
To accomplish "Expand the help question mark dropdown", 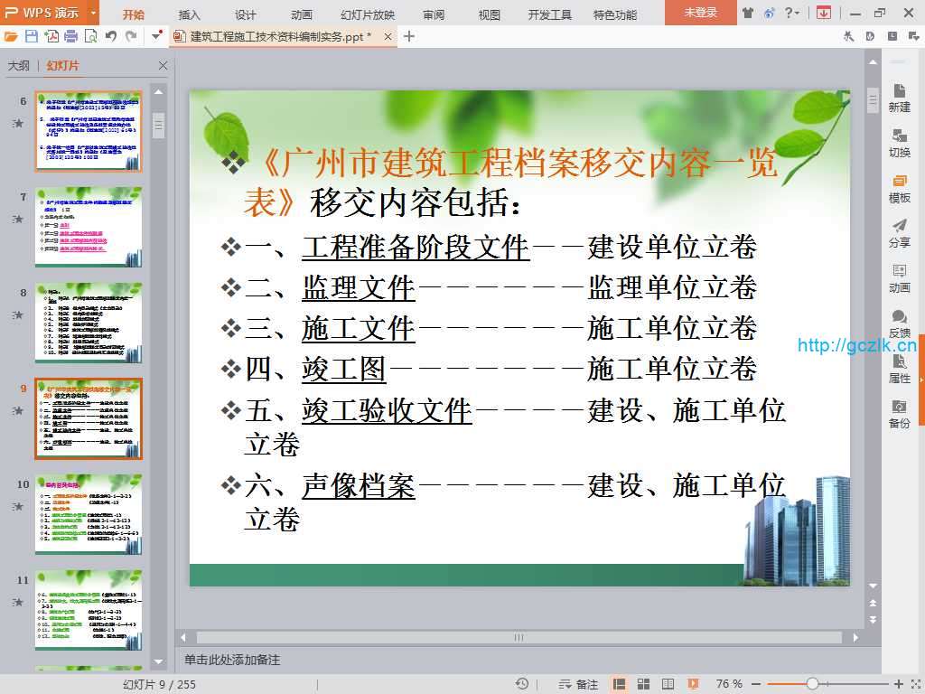I will pyautogui.click(x=797, y=14).
